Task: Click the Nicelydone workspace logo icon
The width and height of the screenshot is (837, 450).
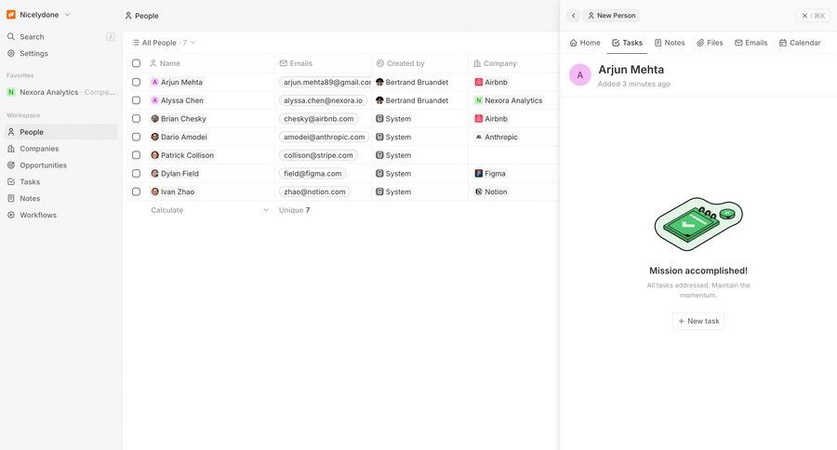Action: 10,15
